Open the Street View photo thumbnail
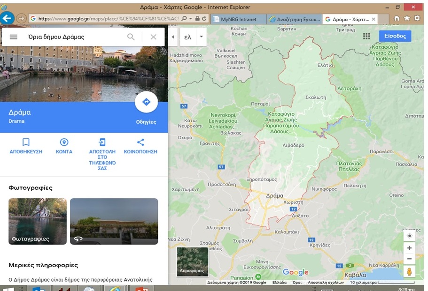The height and width of the screenshot is (291, 428). 114,221
